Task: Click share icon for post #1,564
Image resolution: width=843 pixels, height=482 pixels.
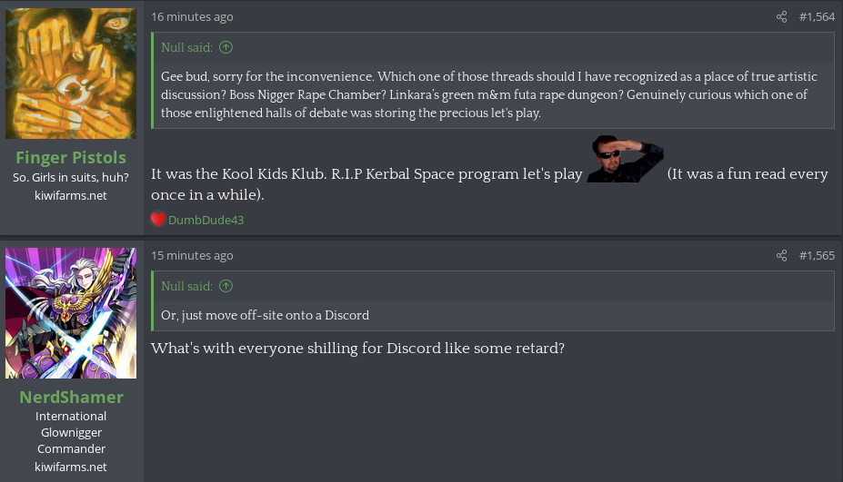Action: 782,16
